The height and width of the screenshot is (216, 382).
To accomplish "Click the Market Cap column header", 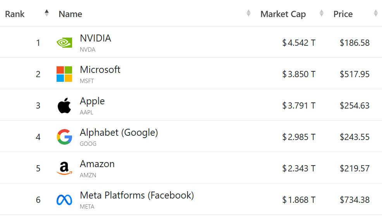I will point(283,14).
